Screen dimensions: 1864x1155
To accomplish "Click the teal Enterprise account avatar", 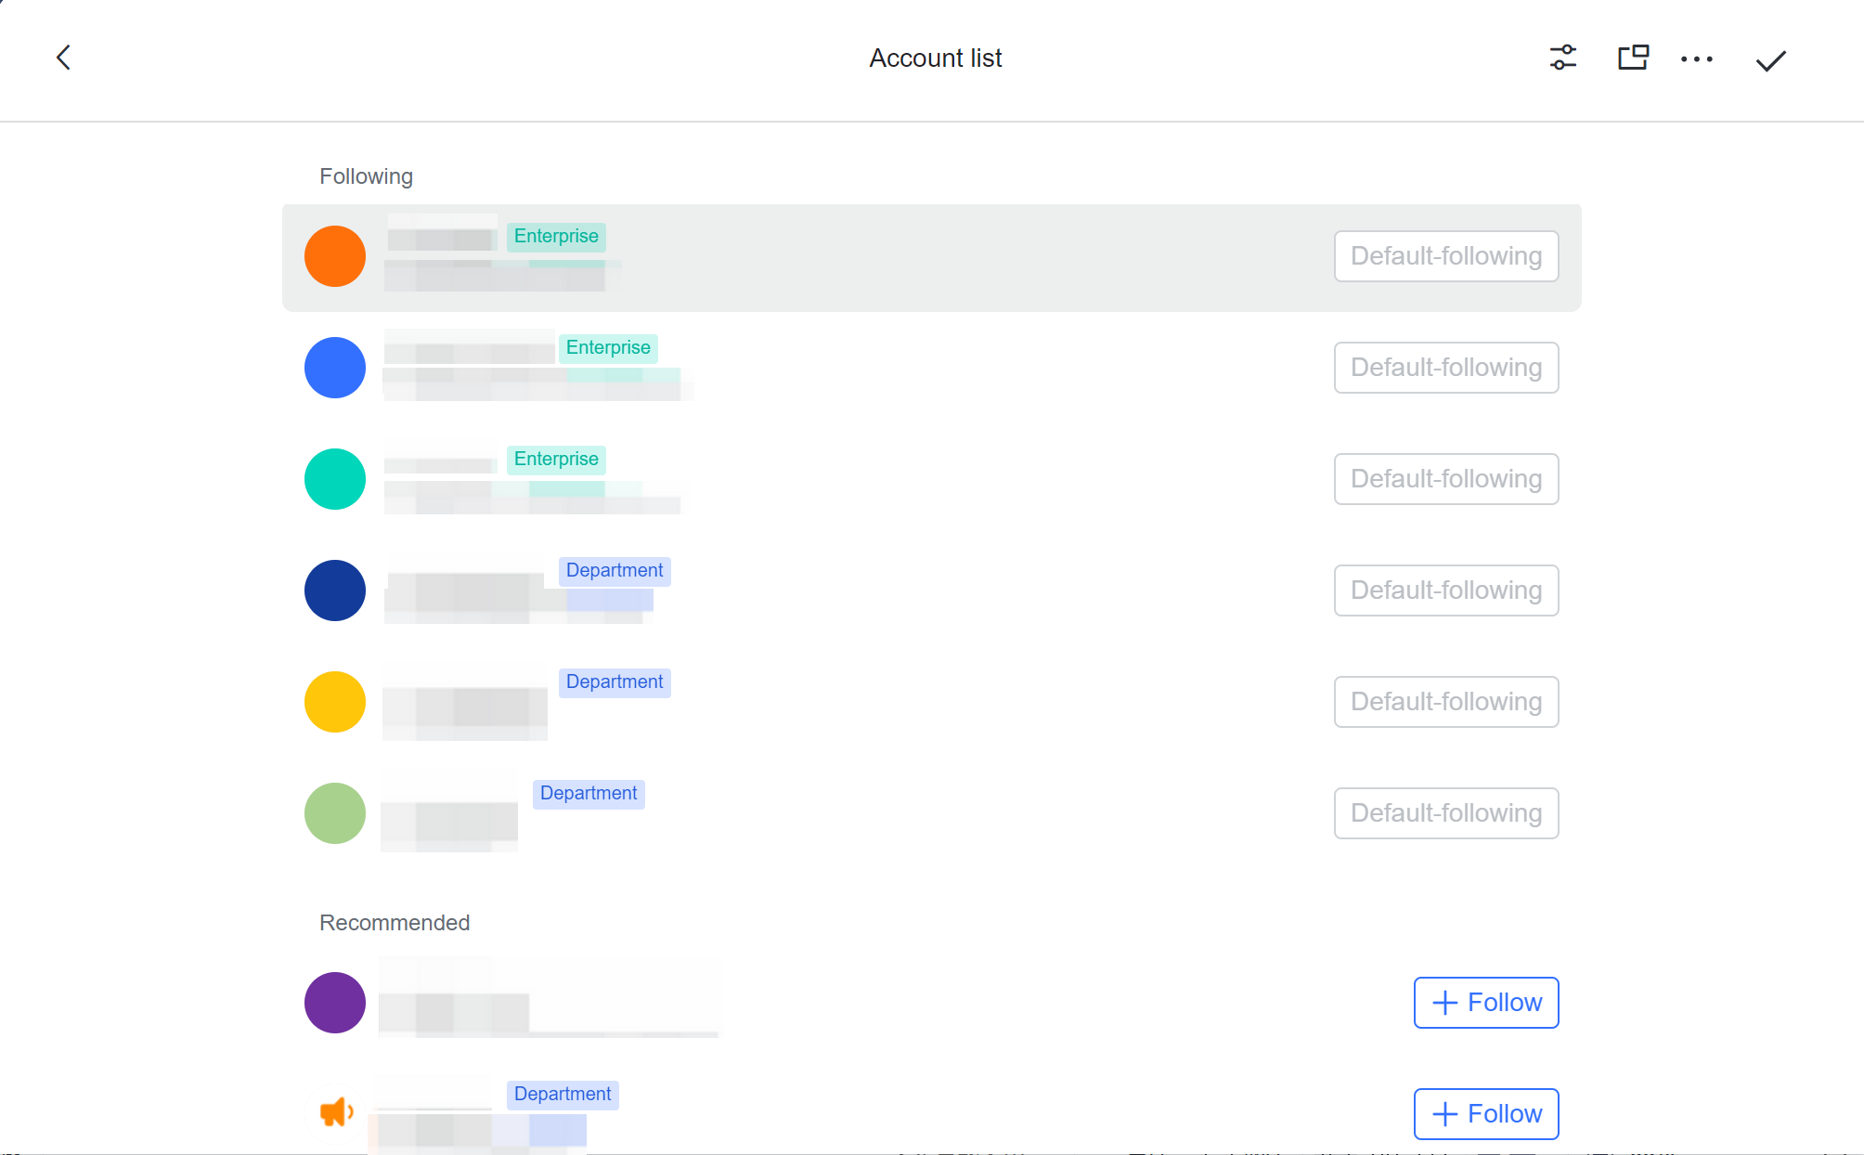I will pyautogui.click(x=334, y=479).
